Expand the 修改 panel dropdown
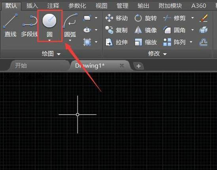This screenshot has width=217, height=170. tap(165, 54)
